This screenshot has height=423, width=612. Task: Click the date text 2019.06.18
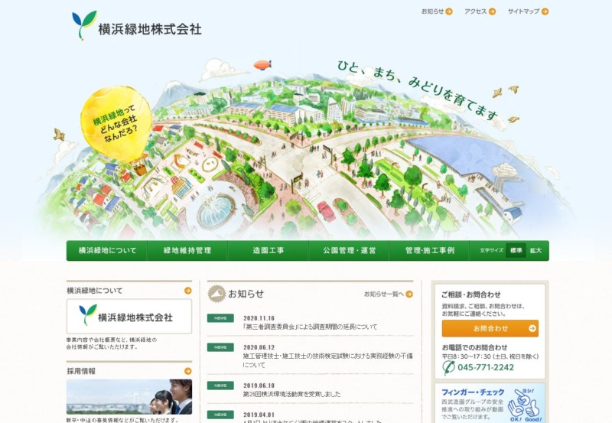coord(259,386)
